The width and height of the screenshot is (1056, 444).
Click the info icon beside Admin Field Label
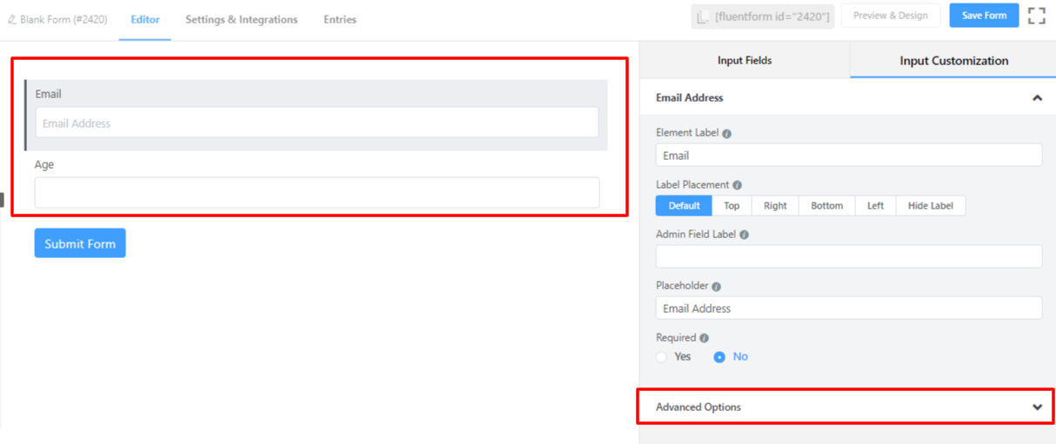point(745,235)
